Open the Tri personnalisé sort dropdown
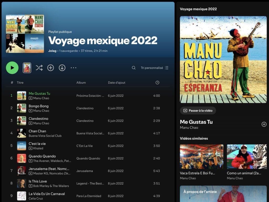Screen dimensions: 269x202 pos(154,68)
